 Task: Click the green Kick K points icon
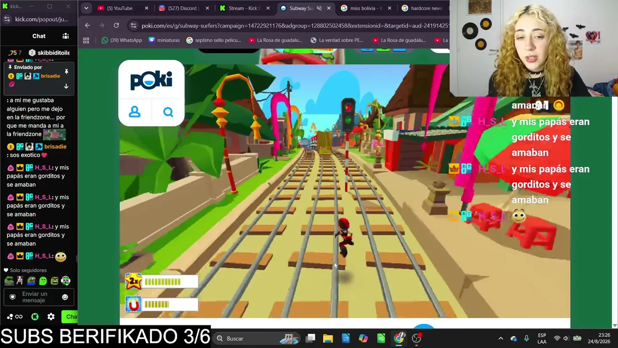35,317
